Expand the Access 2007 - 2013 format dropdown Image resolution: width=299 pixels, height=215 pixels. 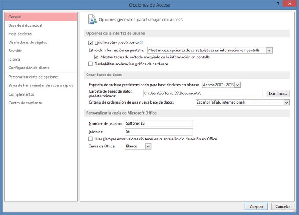coord(237,85)
